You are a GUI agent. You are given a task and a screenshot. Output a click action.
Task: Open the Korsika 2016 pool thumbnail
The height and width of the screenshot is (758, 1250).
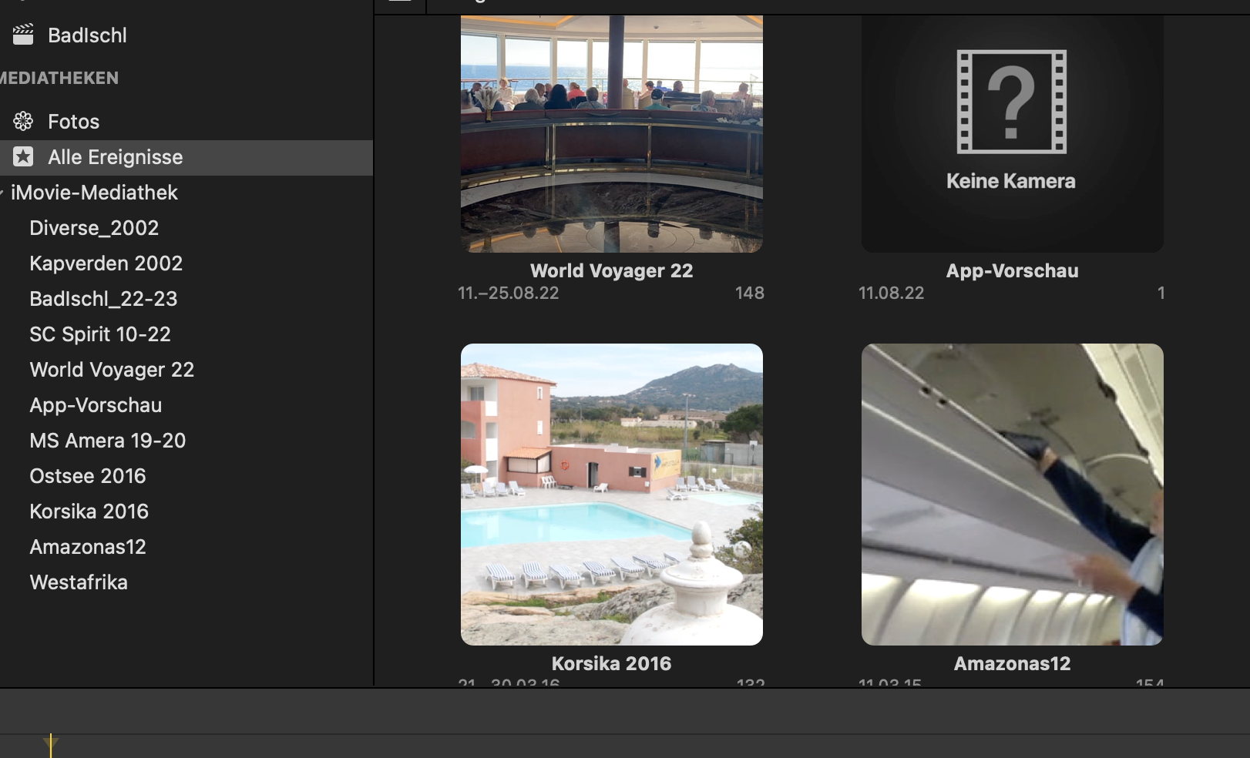tap(612, 495)
